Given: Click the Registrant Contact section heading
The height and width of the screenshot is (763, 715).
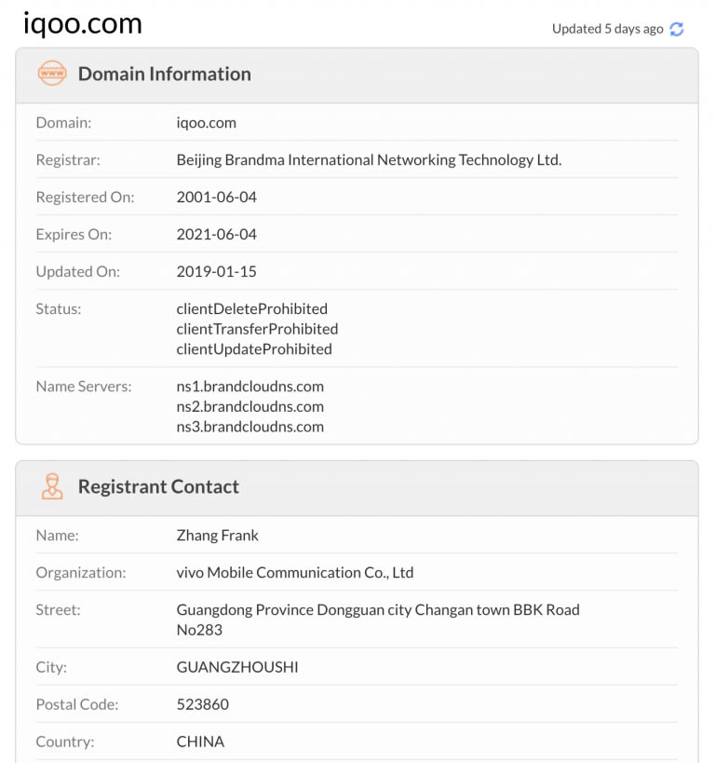Looking at the screenshot, I should pyautogui.click(x=158, y=486).
